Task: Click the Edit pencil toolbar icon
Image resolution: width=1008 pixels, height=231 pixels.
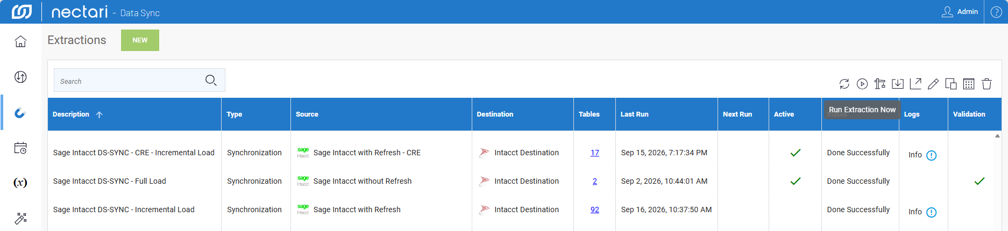Action: coord(933,84)
